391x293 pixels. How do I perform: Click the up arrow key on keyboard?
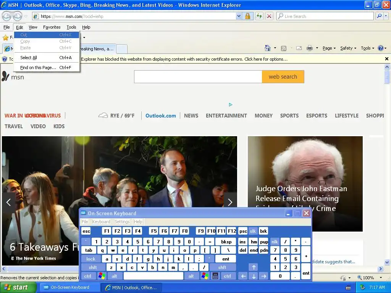click(254, 267)
